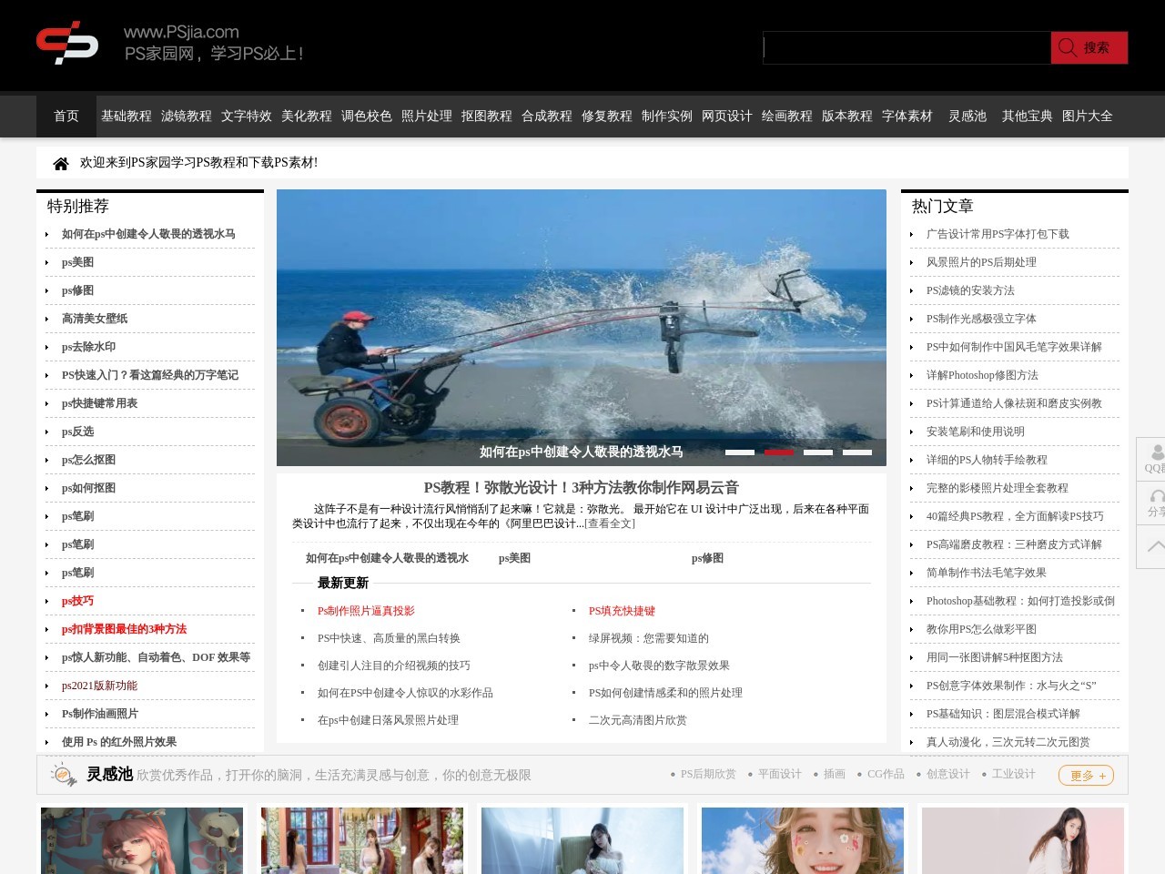Select the first carousel slide indicator
Image resolution: width=1165 pixels, height=874 pixels.
[x=739, y=452]
